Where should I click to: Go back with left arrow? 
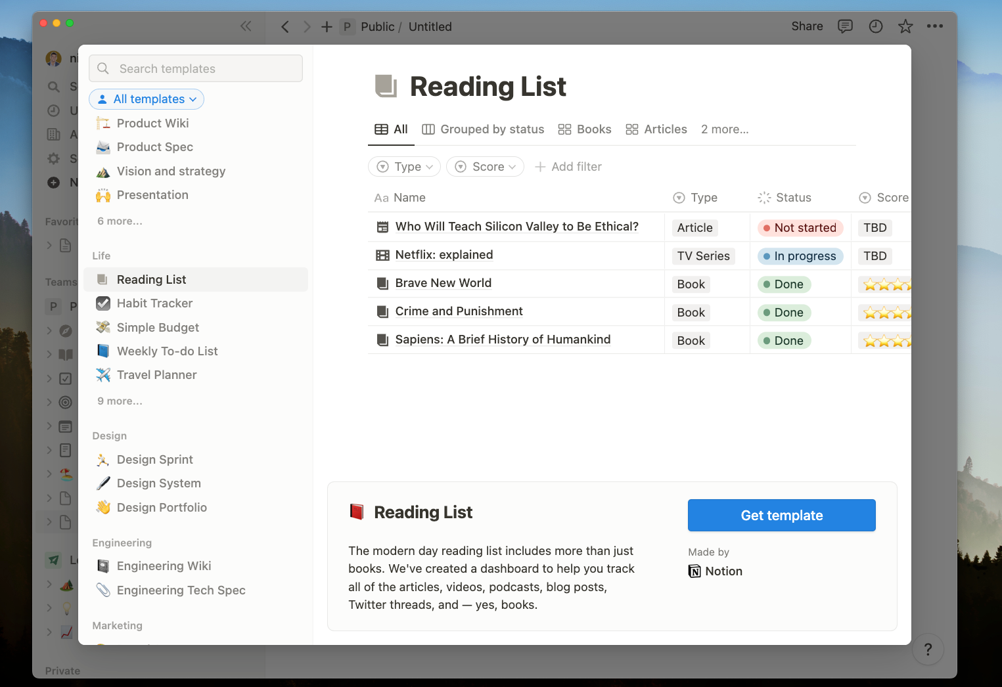coord(285,27)
